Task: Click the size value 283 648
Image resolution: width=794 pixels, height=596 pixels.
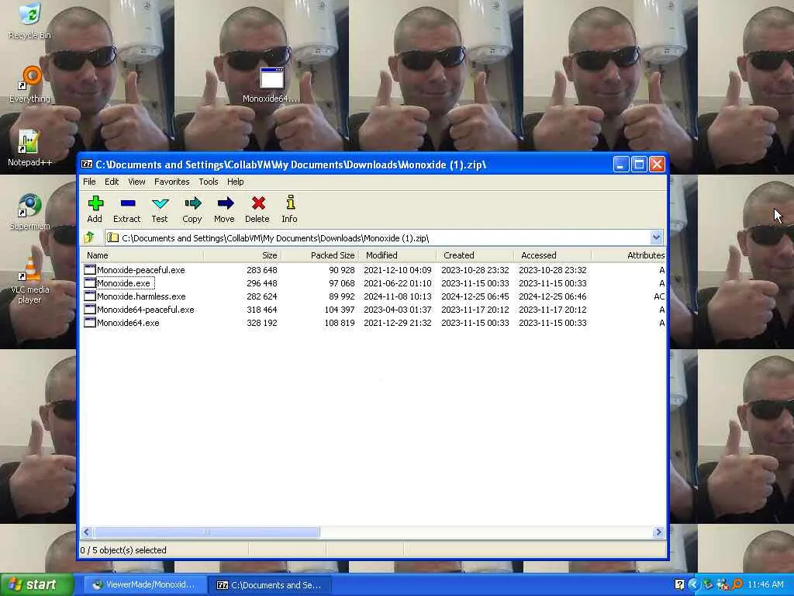Action: click(262, 270)
